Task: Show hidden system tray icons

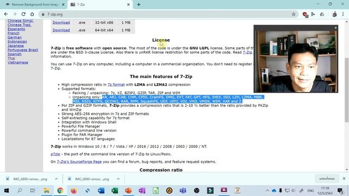Action: tap(267, 191)
